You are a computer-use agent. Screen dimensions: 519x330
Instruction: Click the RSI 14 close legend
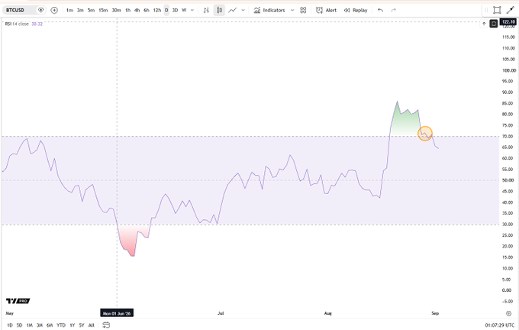17,24
